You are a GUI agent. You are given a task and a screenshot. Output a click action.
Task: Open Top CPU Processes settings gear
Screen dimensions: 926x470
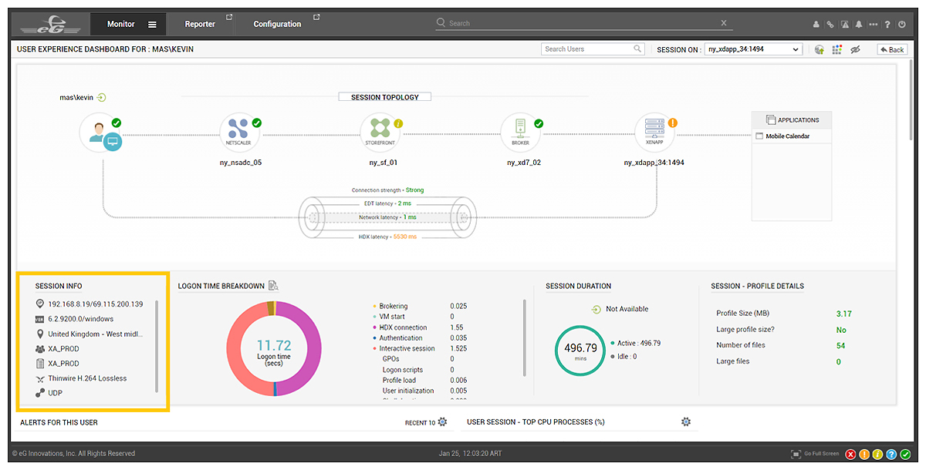[x=685, y=422]
